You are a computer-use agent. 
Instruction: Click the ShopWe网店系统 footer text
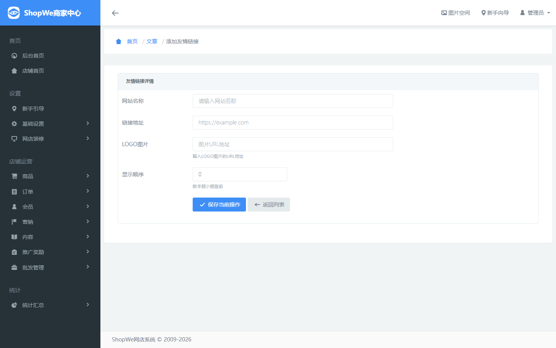coord(152,339)
